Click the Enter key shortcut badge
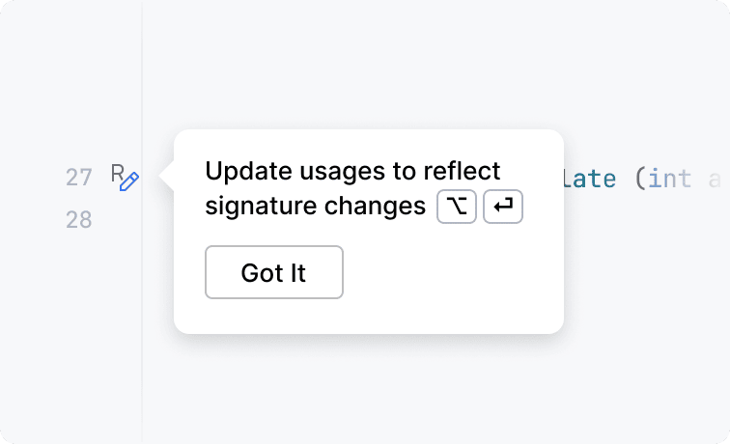This screenshot has width=730, height=444. click(x=502, y=207)
